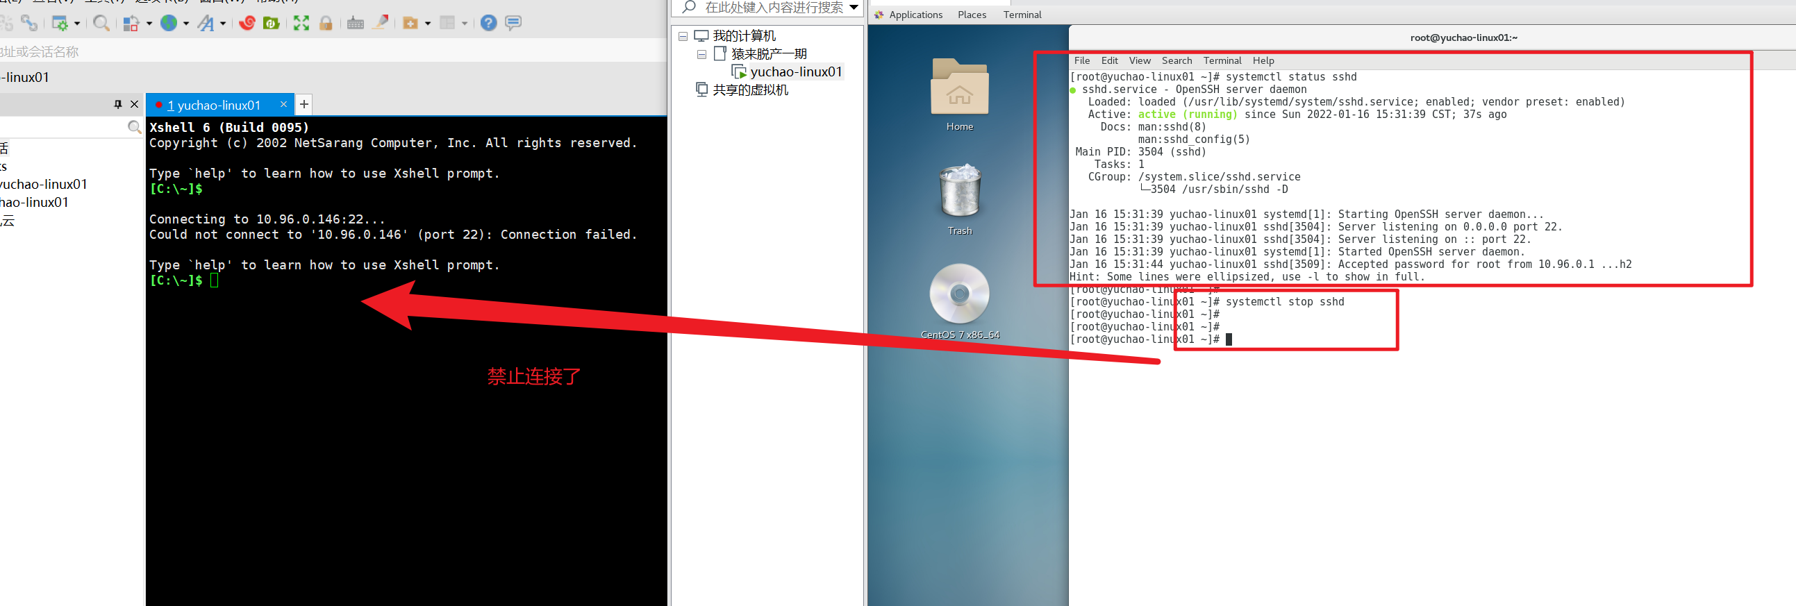Image resolution: width=1796 pixels, height=606 pixels.
Task: Click the Xftp green folder icon
Action: (x=272, y=24)
